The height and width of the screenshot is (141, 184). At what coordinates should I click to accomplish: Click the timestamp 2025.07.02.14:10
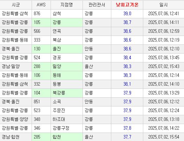pyautogui.click(x=164, y=84)
